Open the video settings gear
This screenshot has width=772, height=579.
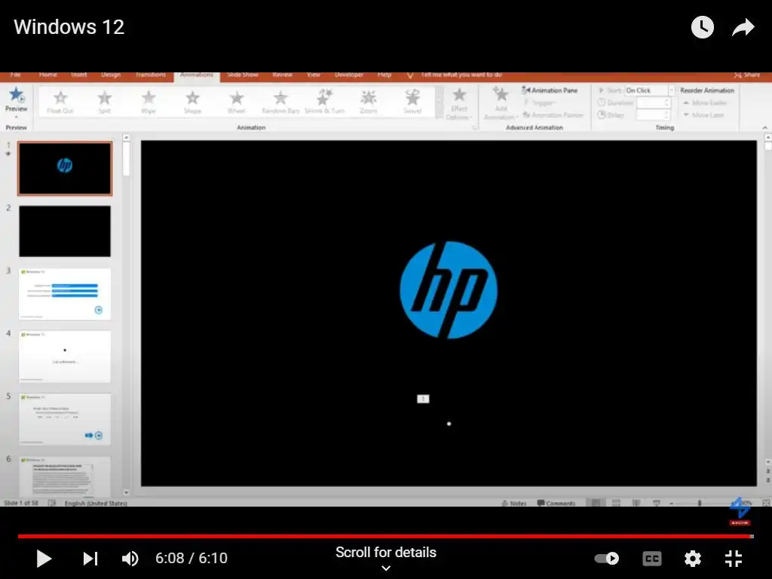tap(692, 559)
